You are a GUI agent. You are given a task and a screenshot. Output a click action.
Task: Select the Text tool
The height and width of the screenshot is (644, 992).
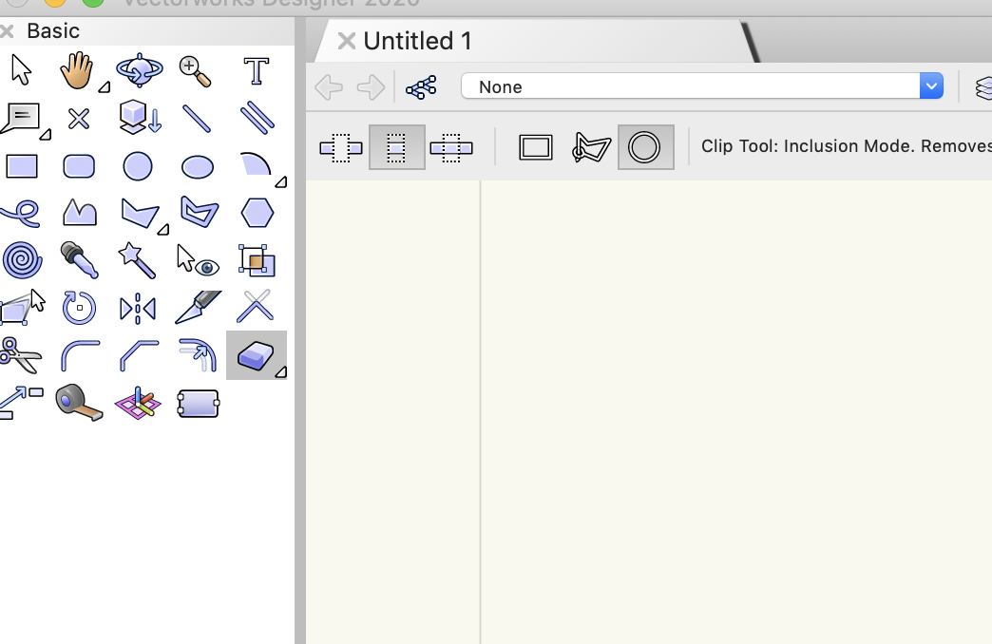(x=256, y=71)
